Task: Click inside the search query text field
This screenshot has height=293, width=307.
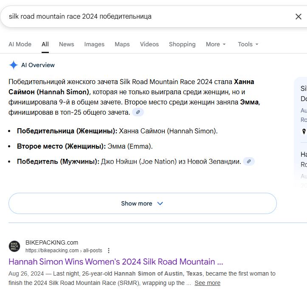Action: click(144, 17)
